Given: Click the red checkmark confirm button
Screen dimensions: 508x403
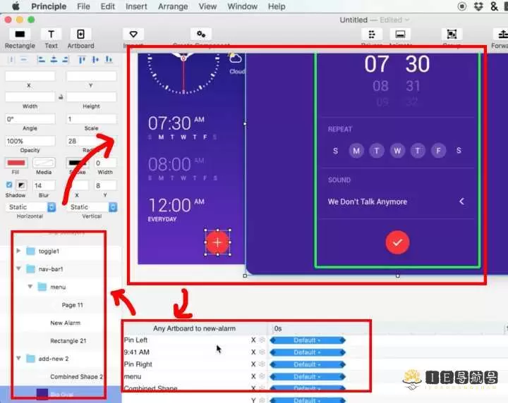Looking at the screenshot, I should tap(397, 242).
